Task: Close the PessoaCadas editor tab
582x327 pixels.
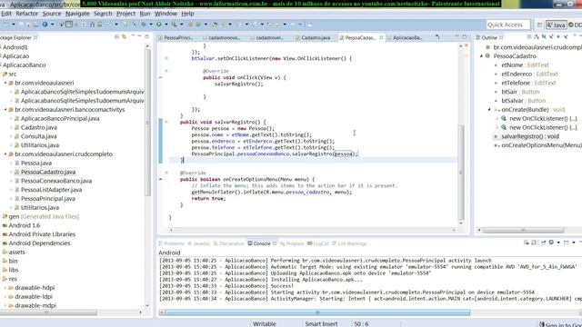Action: pyautogui.click(x=381, y=37)
